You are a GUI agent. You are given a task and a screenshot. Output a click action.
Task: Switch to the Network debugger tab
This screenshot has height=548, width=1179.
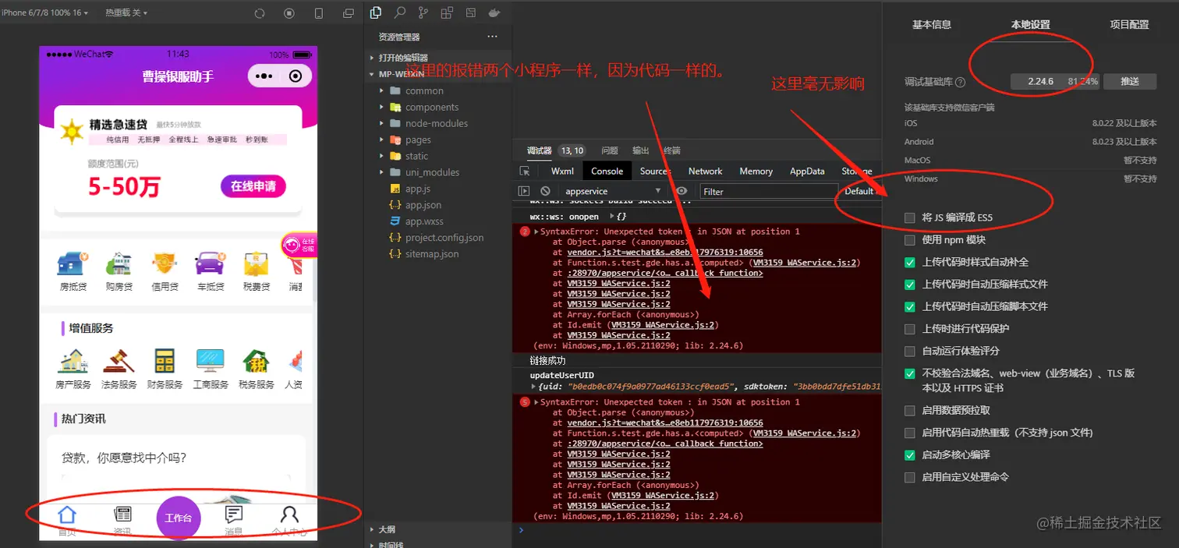[705, 171]
